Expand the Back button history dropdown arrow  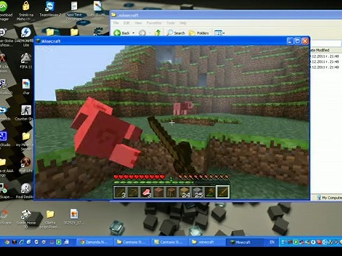133,33
